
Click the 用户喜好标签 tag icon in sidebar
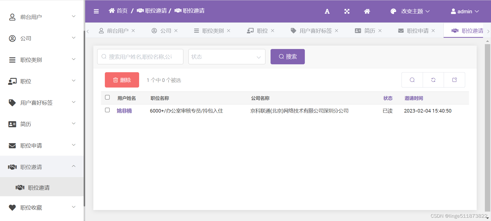12,103
